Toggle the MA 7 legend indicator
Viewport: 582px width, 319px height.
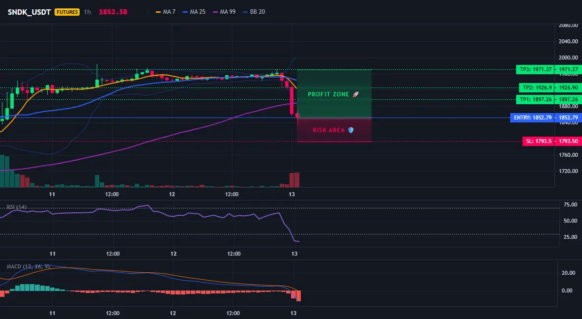166,12
